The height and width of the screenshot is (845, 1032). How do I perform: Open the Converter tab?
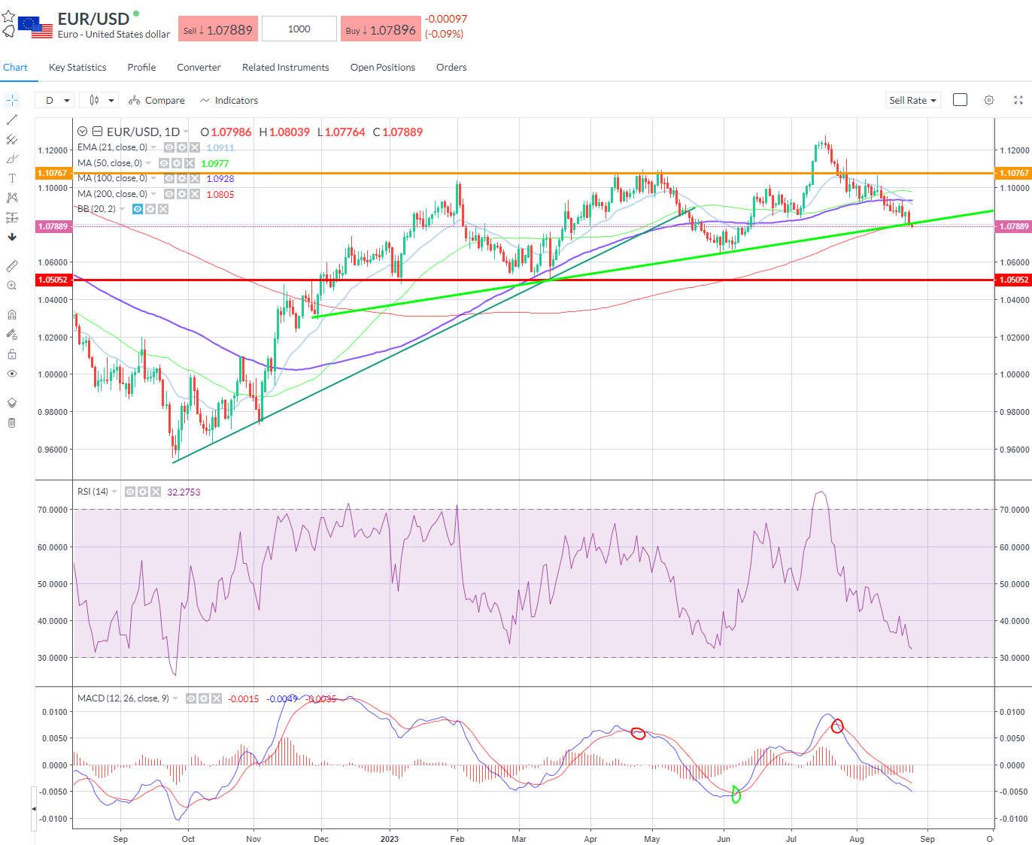(199, 67)
